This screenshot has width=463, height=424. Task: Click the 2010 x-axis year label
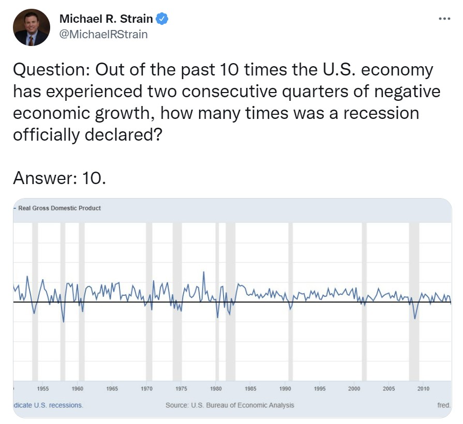[423, 389]
